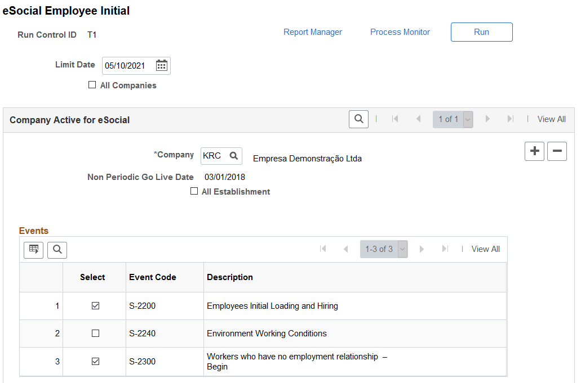Go to last company record arrow
Screen dimensions: 581x383
pos(510,119)
